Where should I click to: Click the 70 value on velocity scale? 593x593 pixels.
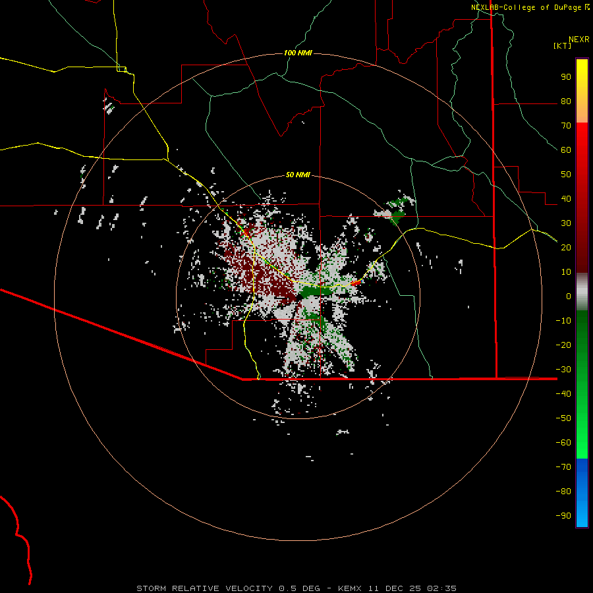coord(566,126)
